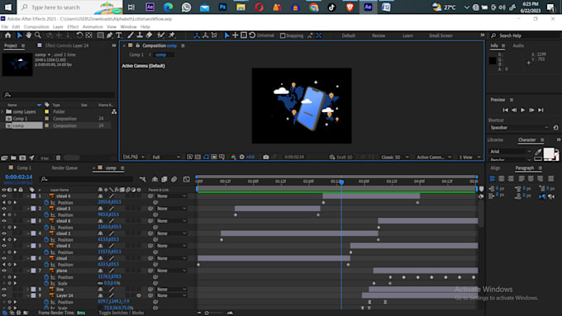Select the Review workspace
Viewport: 562px width, 316px height.
tap(379, 35)
